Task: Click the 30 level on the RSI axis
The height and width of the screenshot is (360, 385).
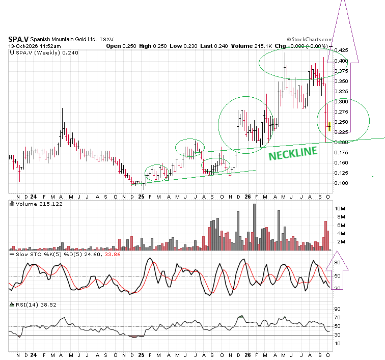Action: 337,335
